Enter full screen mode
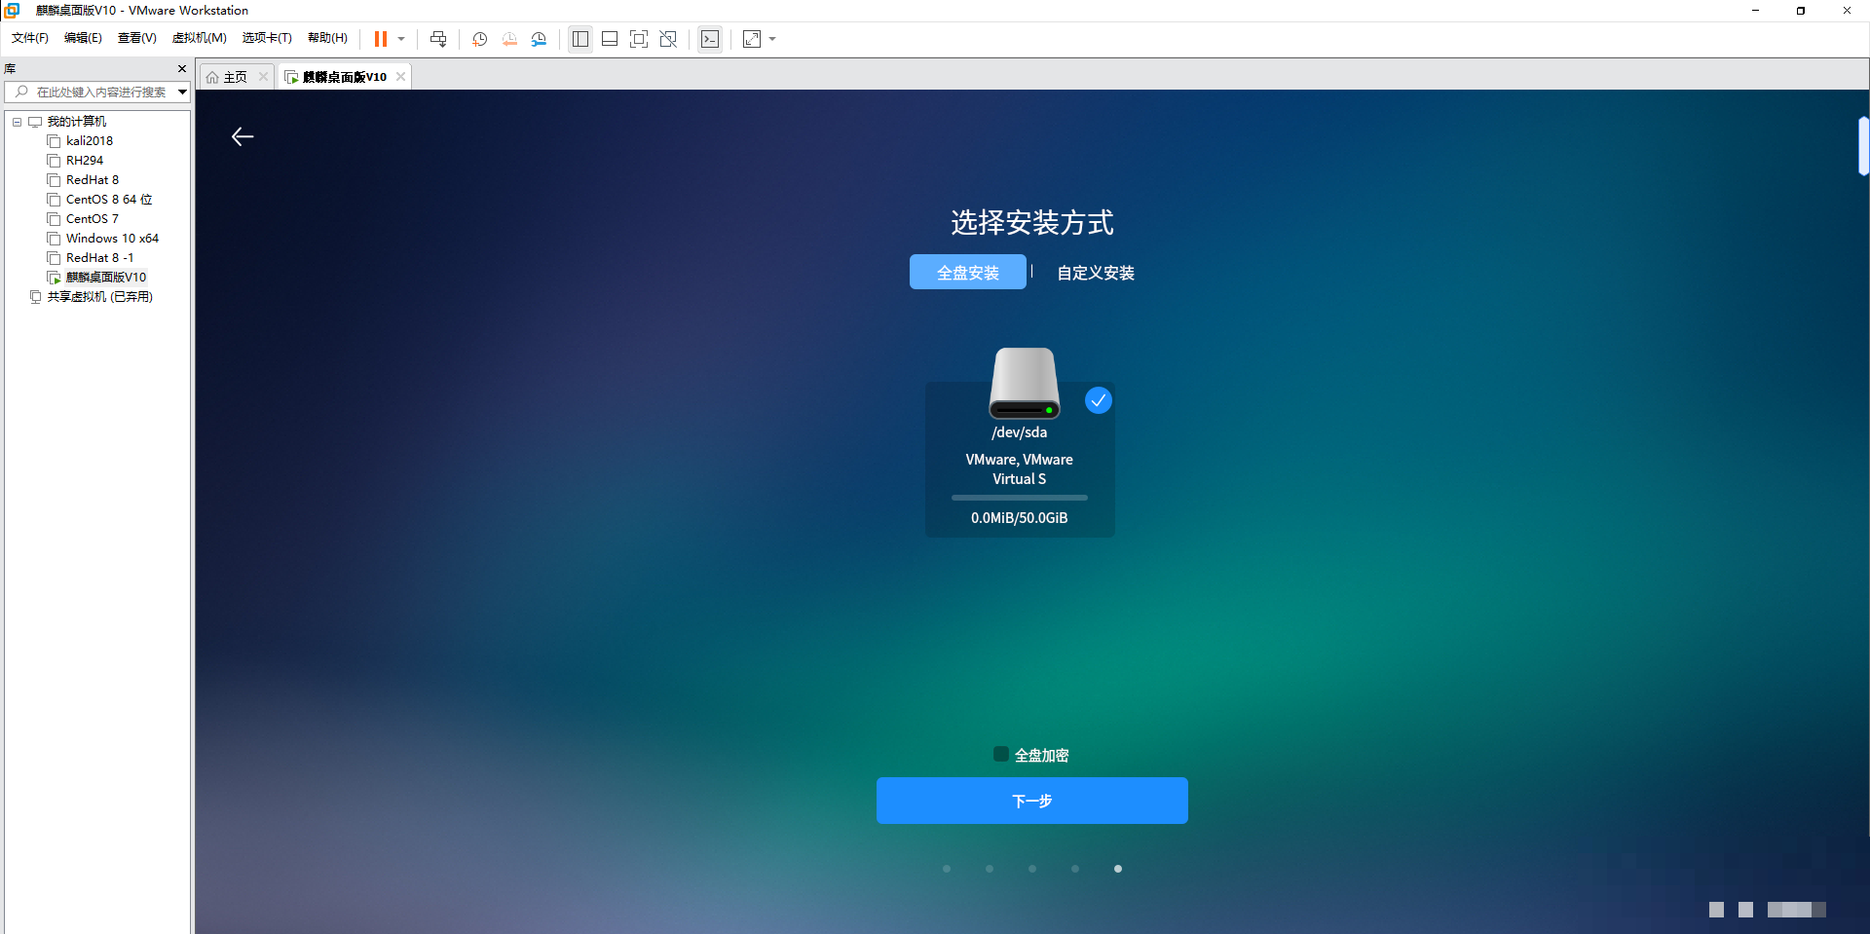 pos(639,39)
